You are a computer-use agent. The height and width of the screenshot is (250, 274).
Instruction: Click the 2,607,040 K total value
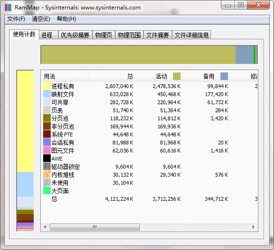[x=119, y=86]
